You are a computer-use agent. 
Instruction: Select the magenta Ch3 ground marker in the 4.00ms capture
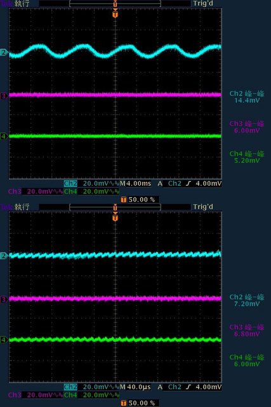[x=4, y=96]
